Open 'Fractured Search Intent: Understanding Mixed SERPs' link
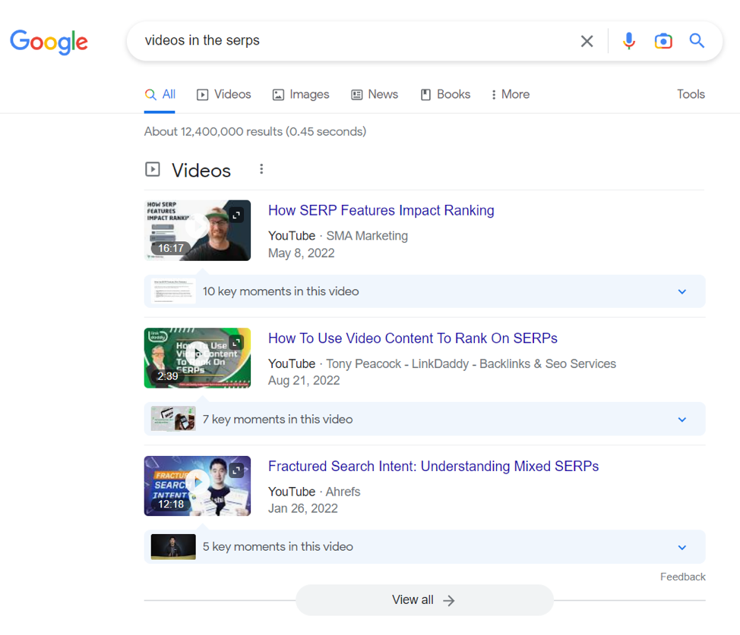Image resolution: width=740 pixels, height=635 pixels. [433, 467]
